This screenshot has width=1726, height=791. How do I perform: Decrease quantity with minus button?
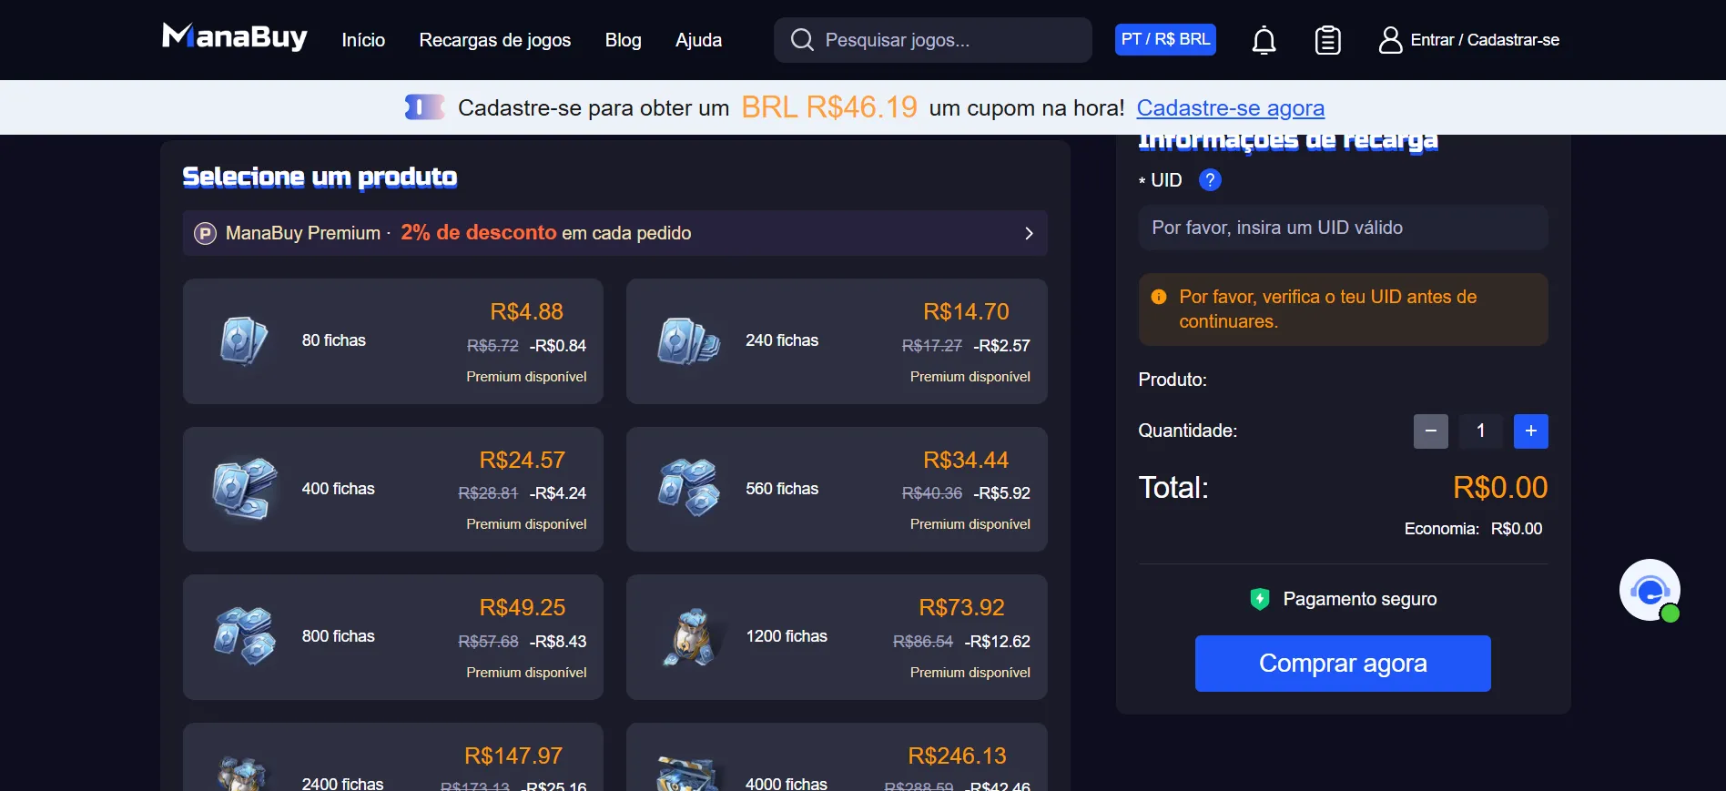point(1431,431)
